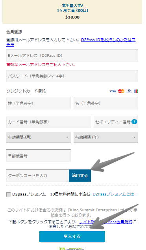Viewport: 146px width, 250px height.
Task: Focus the password input field
Action: [72, 76]
